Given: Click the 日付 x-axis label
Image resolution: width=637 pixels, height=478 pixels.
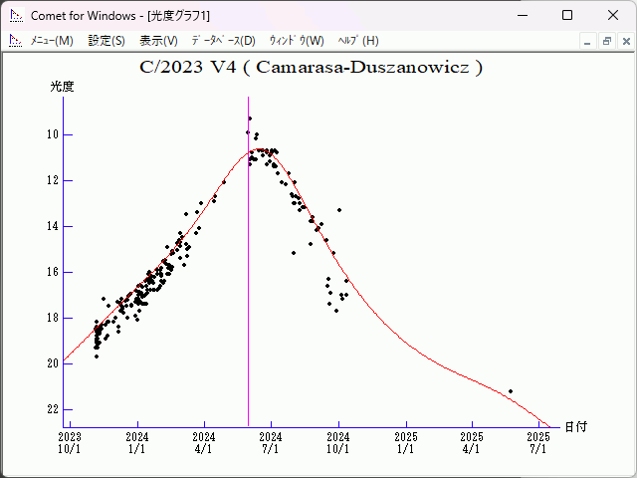Looking at the screenshot, I should [575, 427].
